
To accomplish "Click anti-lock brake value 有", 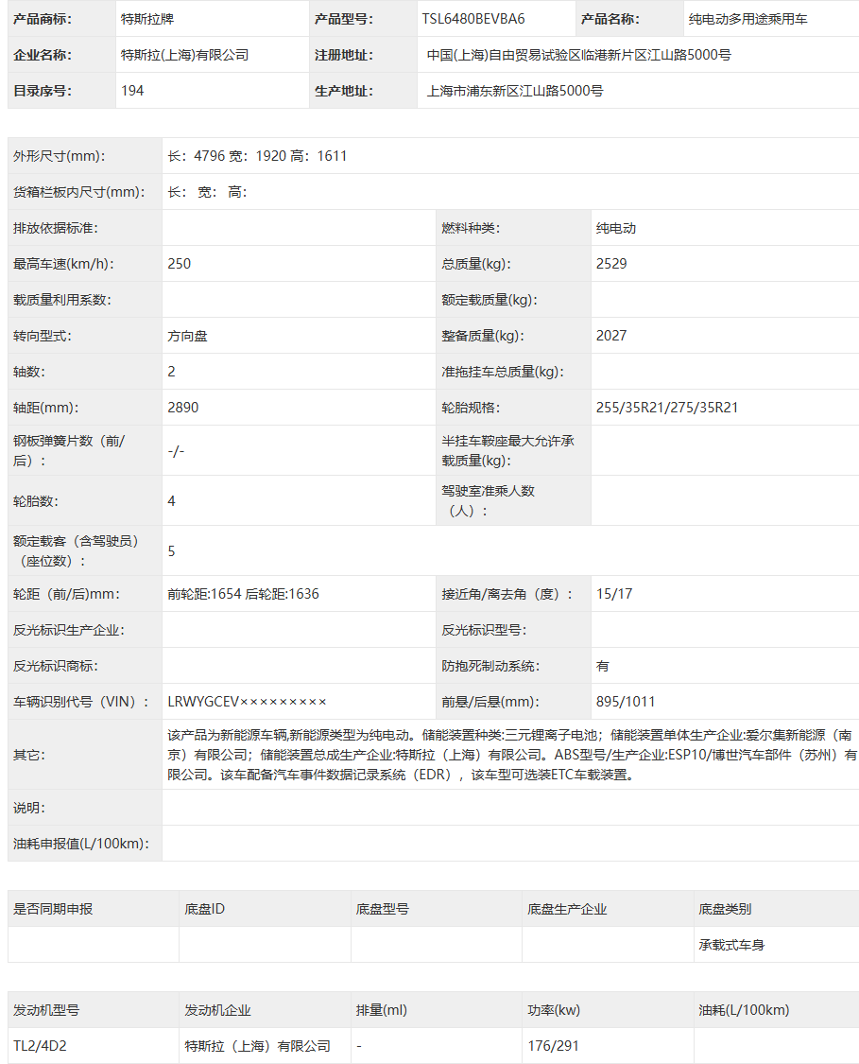I will point(603,666).
